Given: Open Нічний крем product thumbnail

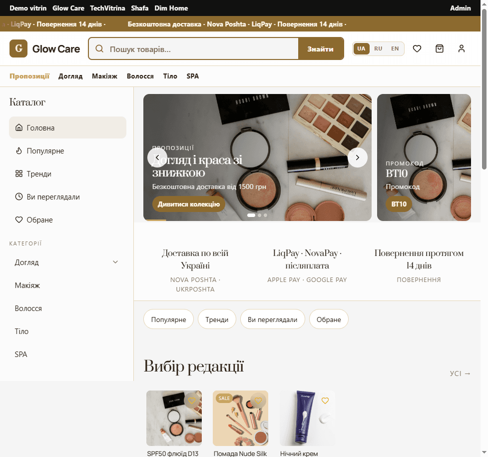Looking at the screenshot, I should pyautogui.click(x=307, y=418).
